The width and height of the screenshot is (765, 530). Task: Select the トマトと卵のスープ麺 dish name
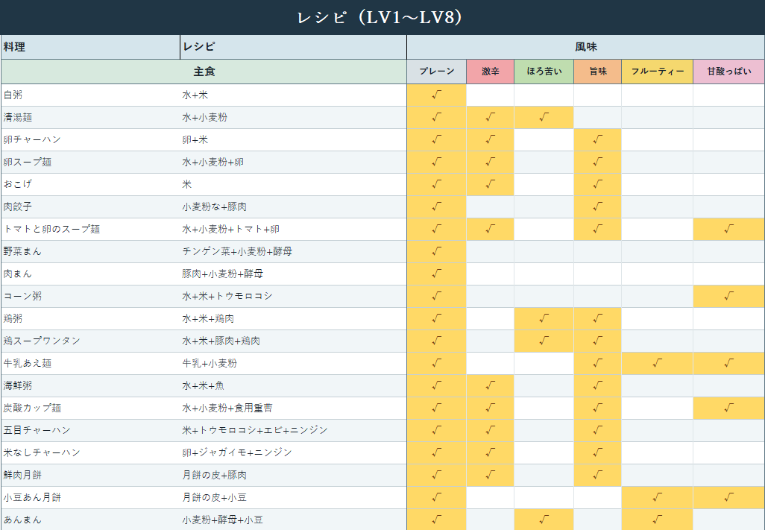51,229
